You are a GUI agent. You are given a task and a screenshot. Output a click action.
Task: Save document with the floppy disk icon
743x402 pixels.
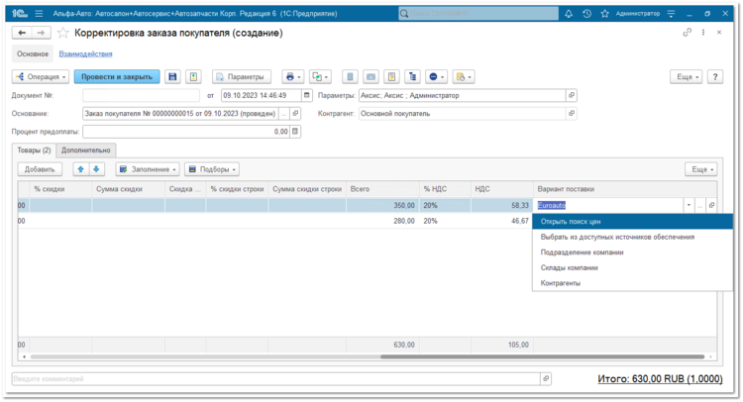pyautogui.click(x=172, y=76)
